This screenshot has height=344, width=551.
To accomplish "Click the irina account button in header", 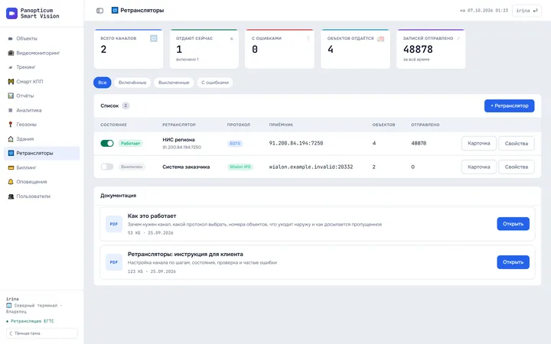I will [x=527, y=11].
